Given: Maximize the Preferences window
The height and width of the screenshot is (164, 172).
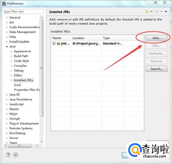Looking at the screenshot, I should [156, 3].
